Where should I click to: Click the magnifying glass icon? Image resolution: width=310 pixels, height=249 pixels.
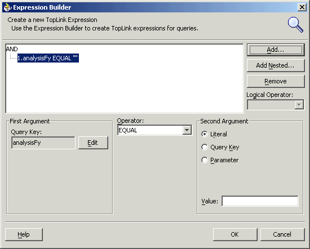point(295,25)
